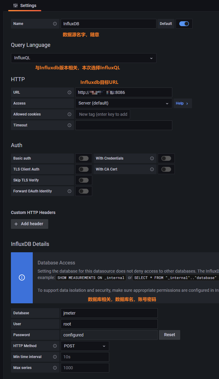Click the Reset password button

click(x=170, y=335)
